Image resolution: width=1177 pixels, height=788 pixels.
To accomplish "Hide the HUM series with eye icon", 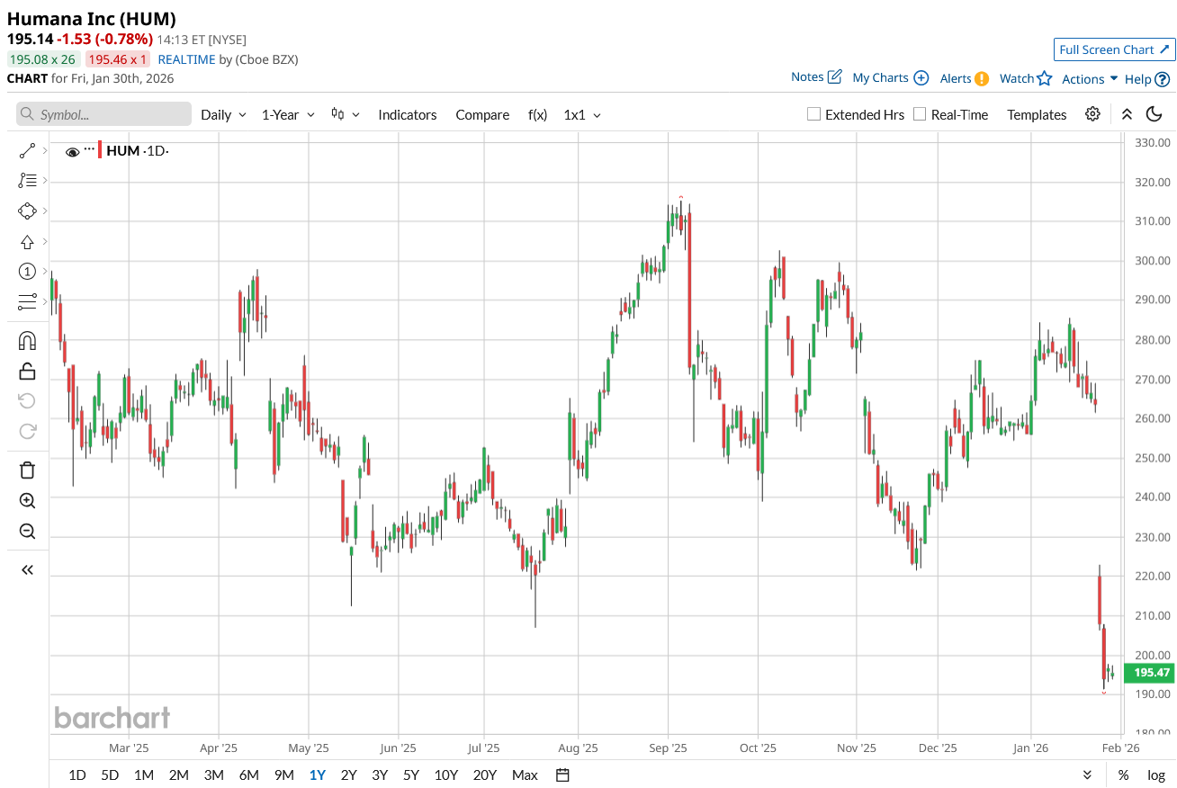I will coord(73,151).
